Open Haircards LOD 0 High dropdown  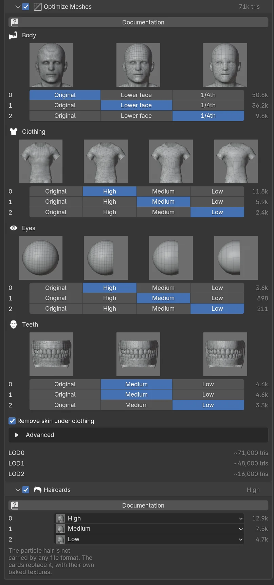coord(149,518)
